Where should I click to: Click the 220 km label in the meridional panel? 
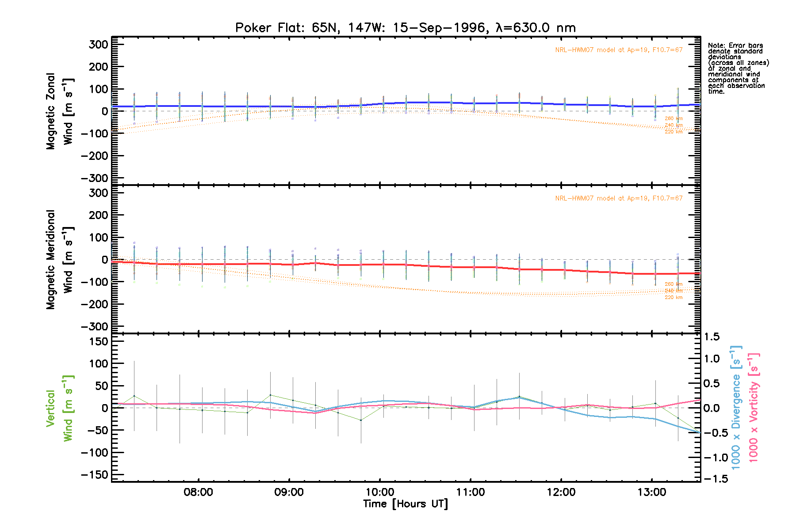[x=674, y=298]
